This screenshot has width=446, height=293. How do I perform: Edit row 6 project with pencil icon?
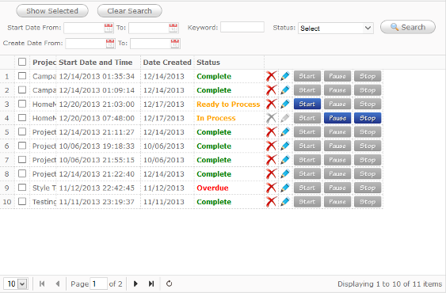(x=285, y=146)
